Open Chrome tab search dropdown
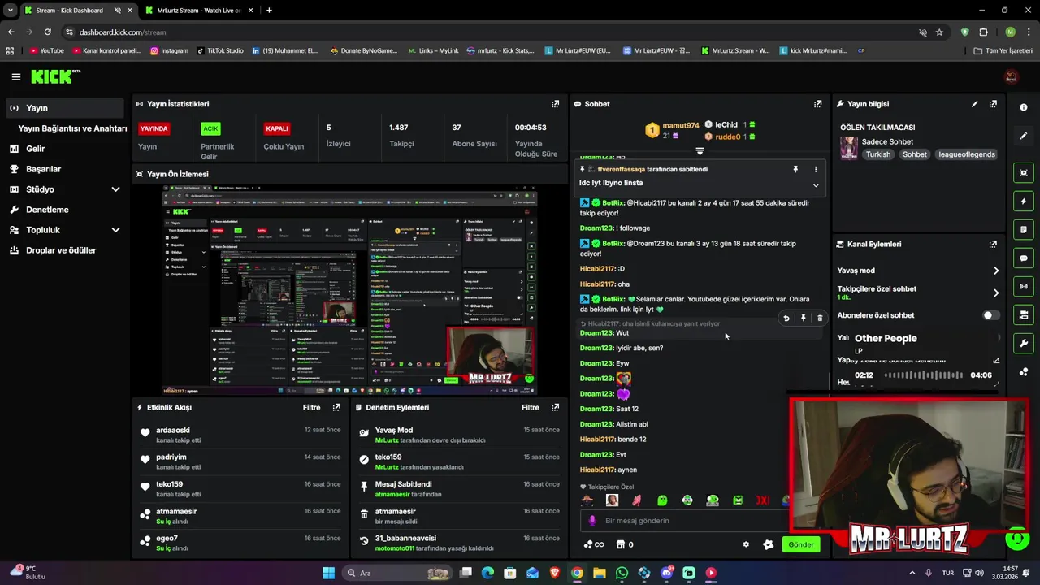1040x585 pixels. (x=11, y=11)
